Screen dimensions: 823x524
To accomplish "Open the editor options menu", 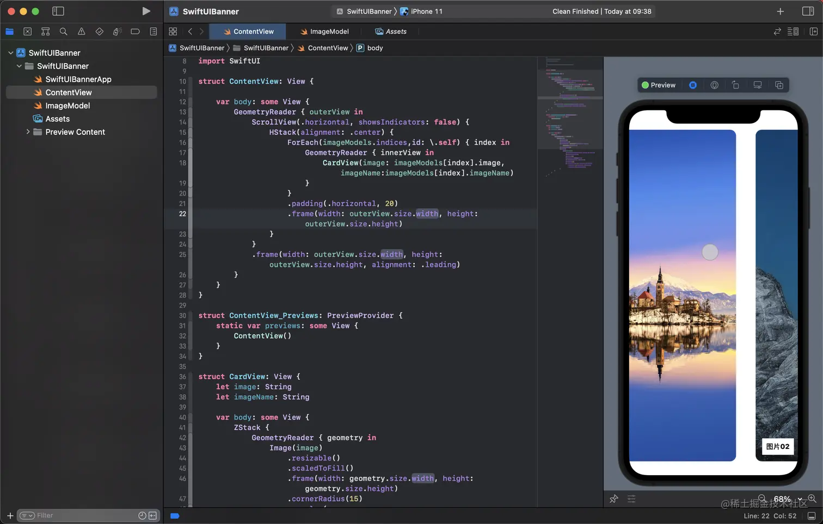I will [x=793, y=32].
